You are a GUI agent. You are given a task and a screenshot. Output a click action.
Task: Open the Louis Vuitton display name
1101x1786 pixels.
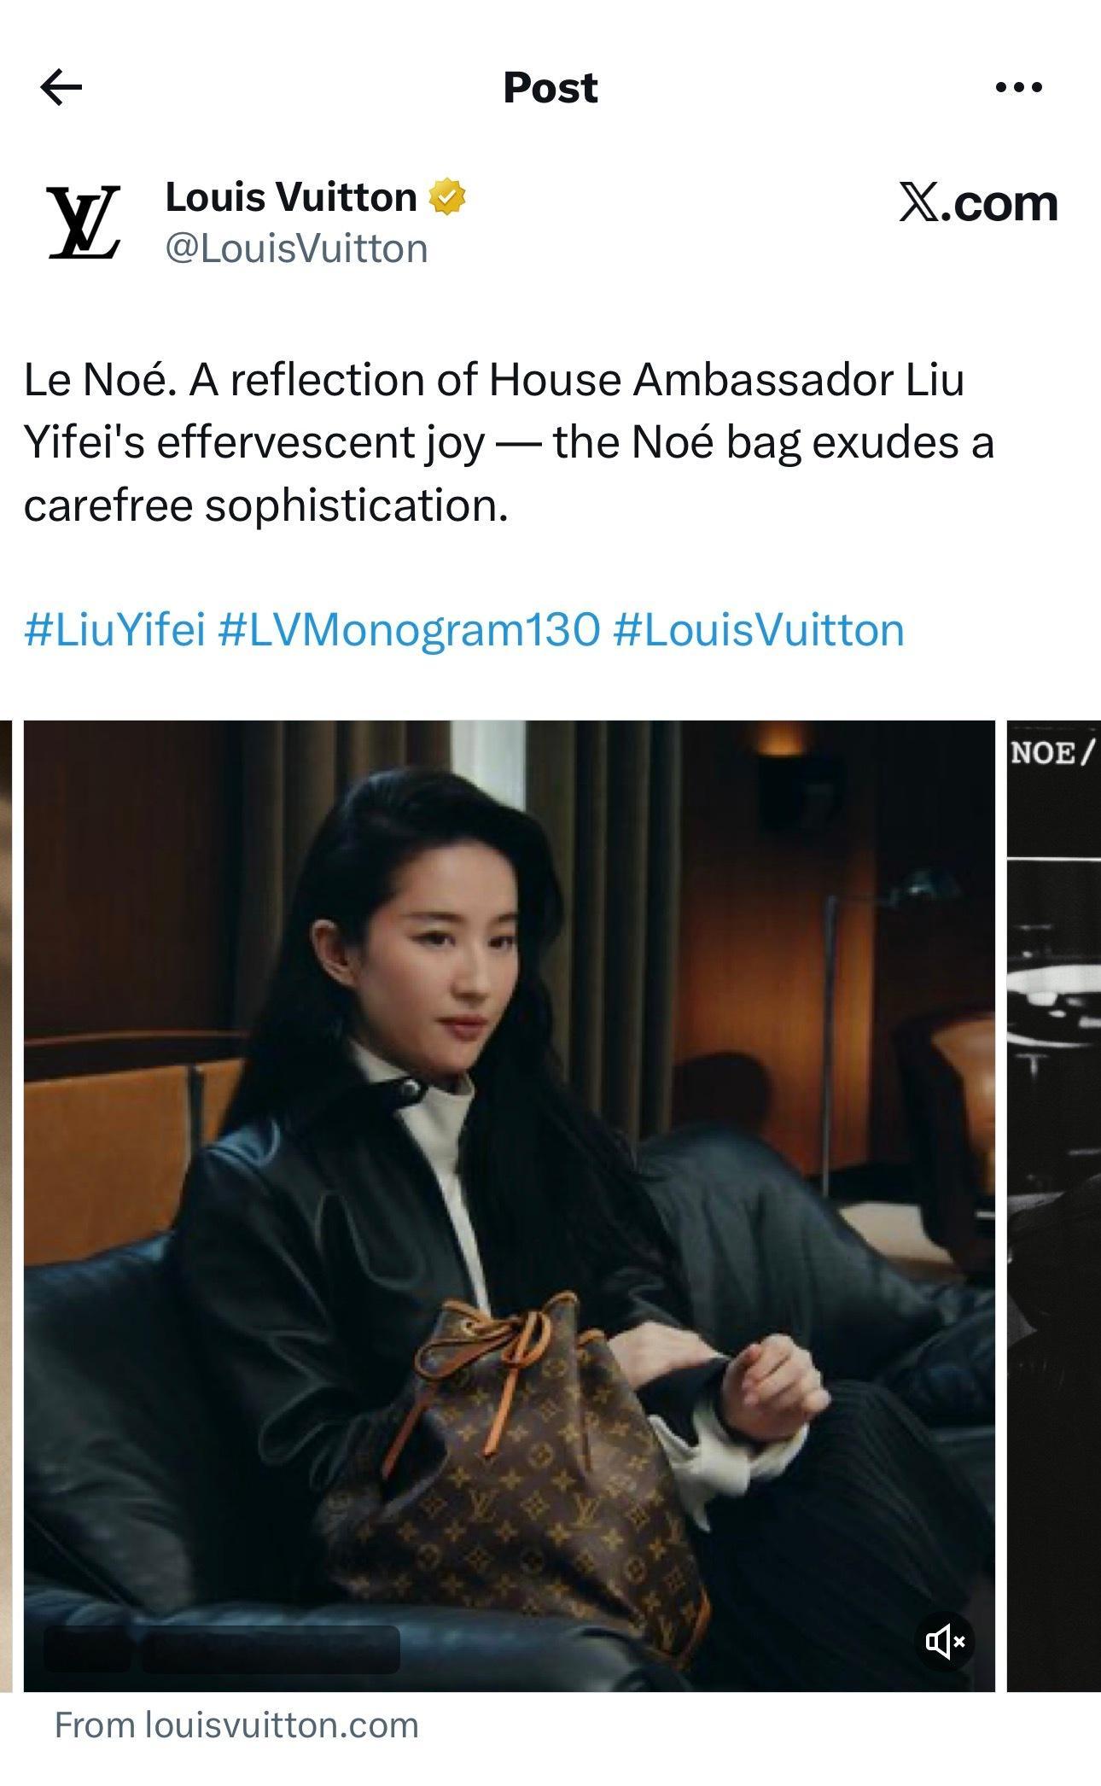point(291,197)
